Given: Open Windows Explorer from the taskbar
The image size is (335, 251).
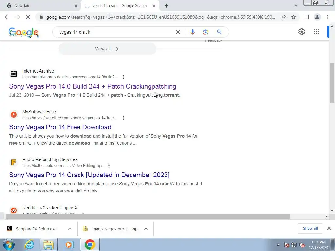Looking at the screenshot, I should tap(48, 244).
